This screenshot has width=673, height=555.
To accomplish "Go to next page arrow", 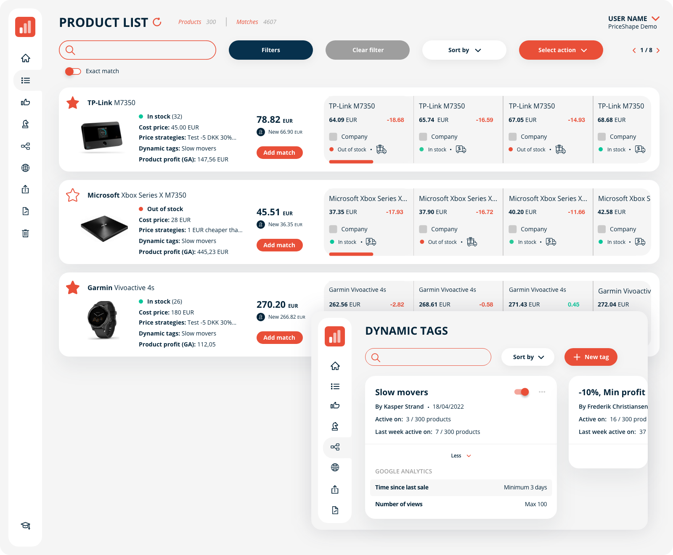I will point(658,50).
